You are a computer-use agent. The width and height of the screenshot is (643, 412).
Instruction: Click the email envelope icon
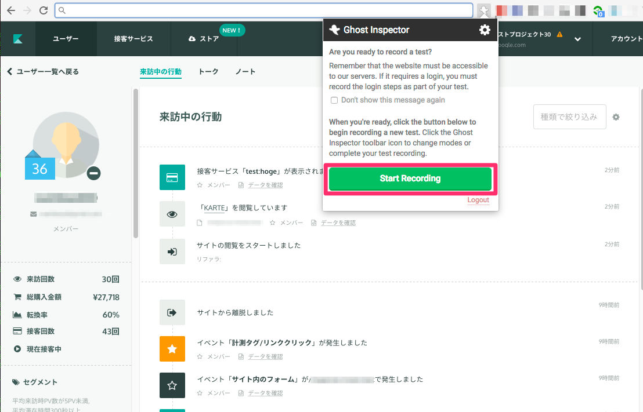point(34,214)
